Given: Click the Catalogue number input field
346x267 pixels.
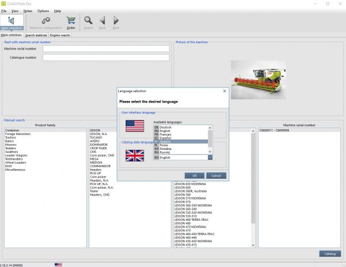Looking at the screenshot, I should [x=106, y=57].
